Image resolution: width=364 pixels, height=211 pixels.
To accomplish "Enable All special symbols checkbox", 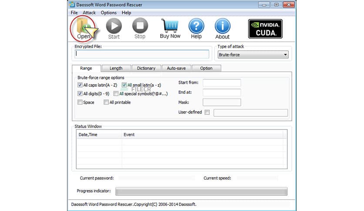I will (116, 94).
